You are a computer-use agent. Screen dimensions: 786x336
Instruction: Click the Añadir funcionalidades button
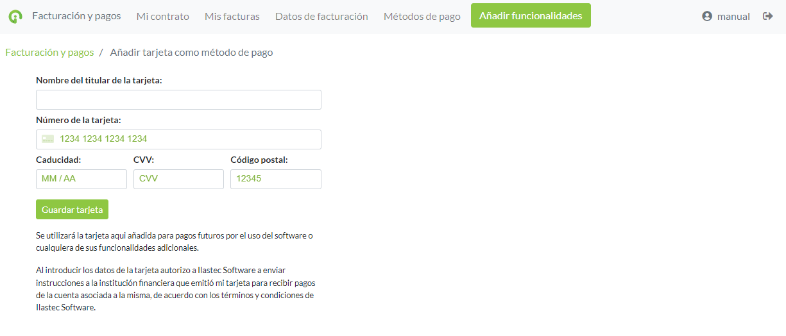pos(531,15)
